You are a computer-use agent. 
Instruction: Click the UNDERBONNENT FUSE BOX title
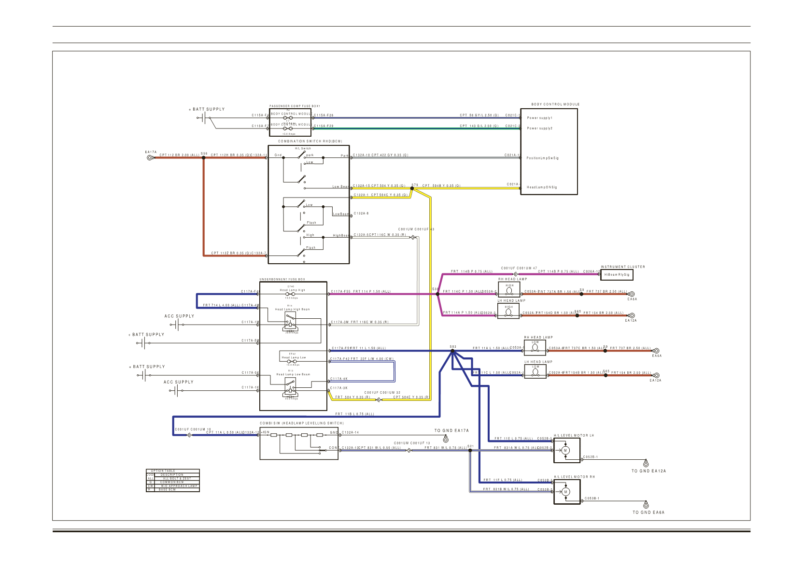(282, 279)
